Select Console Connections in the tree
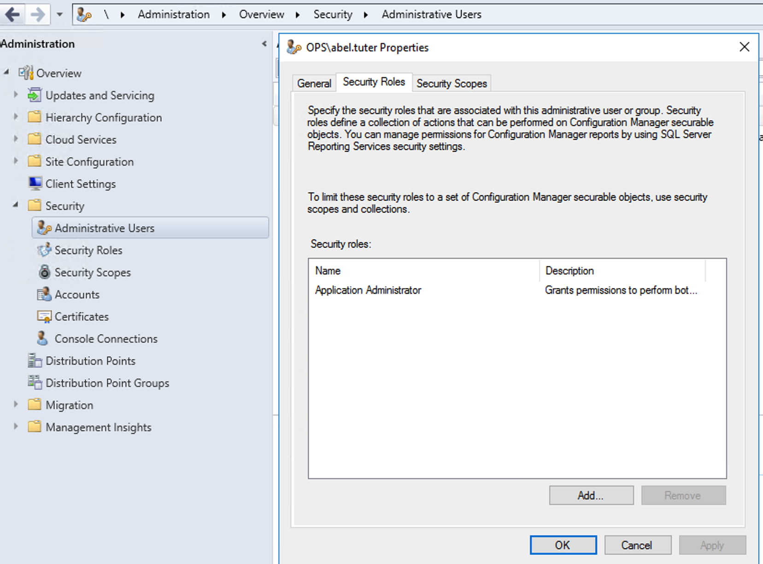The width and height of the screenshot is (763, 564). pyautogui.click(x=106, y=338)
